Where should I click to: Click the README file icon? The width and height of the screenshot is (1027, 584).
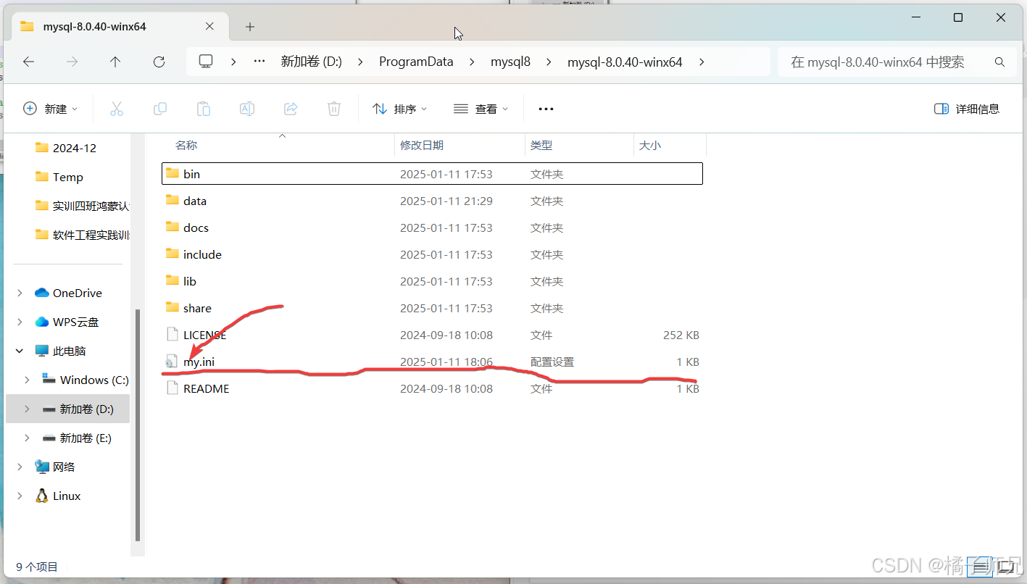tap(172, 388)
